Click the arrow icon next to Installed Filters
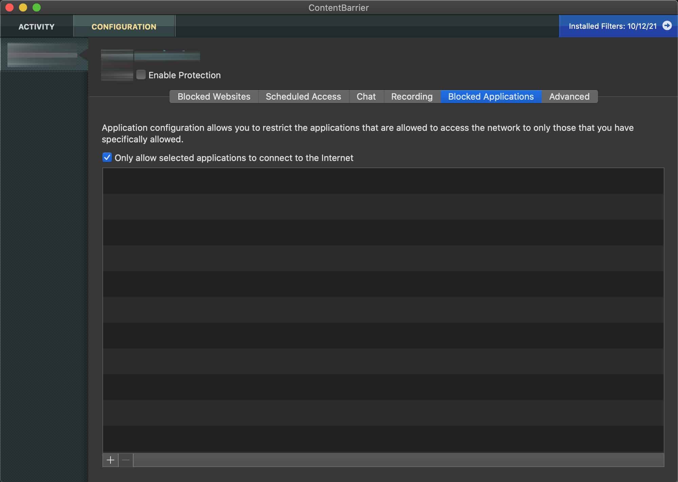678x482 pixels. tap(667, 26)
